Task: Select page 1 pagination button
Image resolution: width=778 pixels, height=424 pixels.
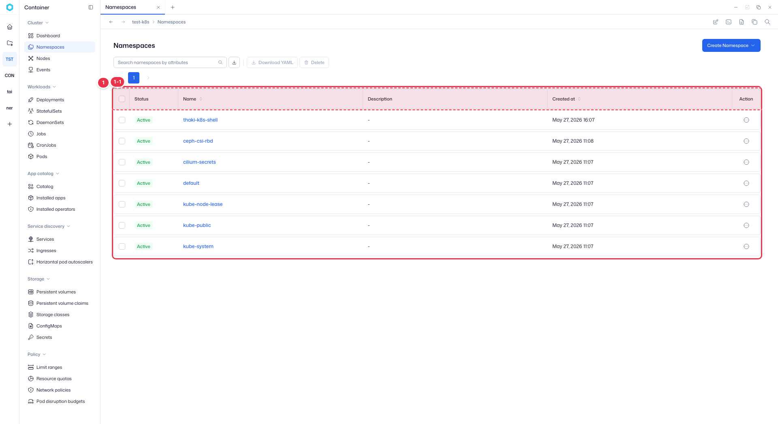Action: tap(134, 78)
